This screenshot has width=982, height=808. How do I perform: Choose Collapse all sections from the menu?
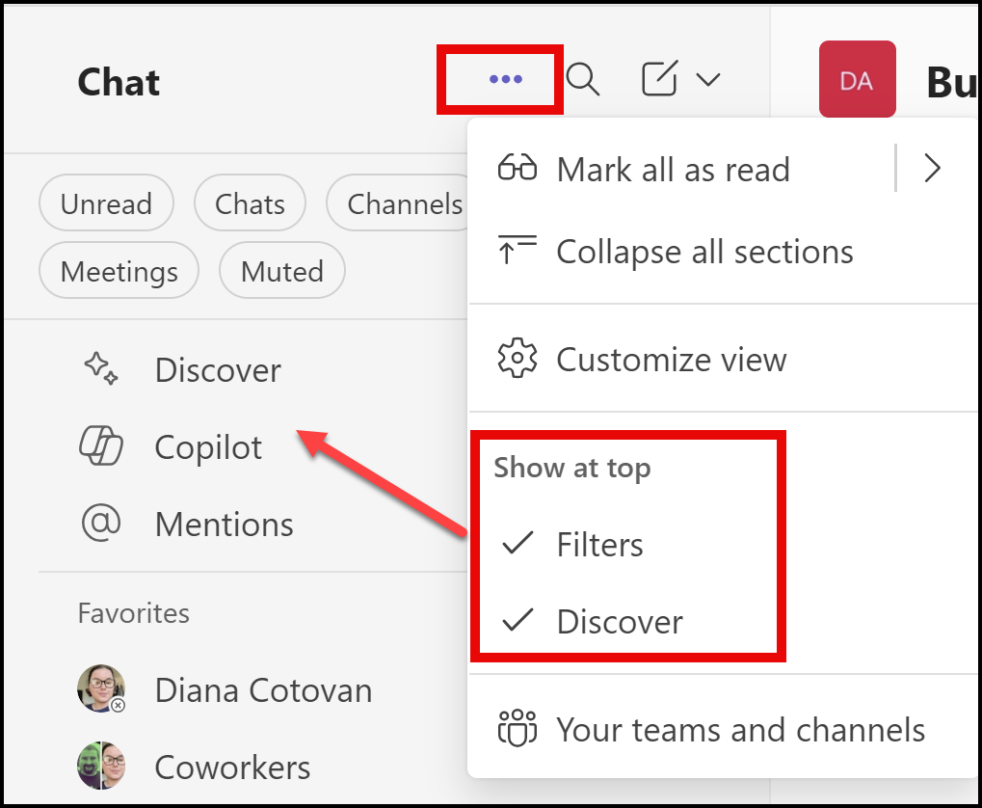[703, 252]
